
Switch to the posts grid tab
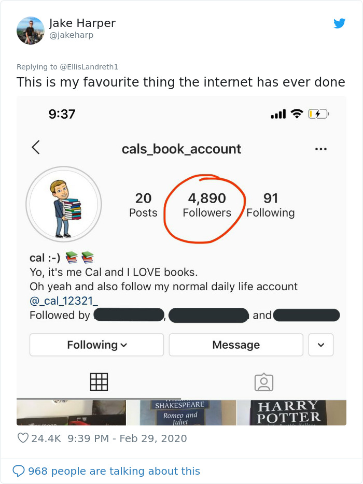pyautogui.click(x=99, y=382)
